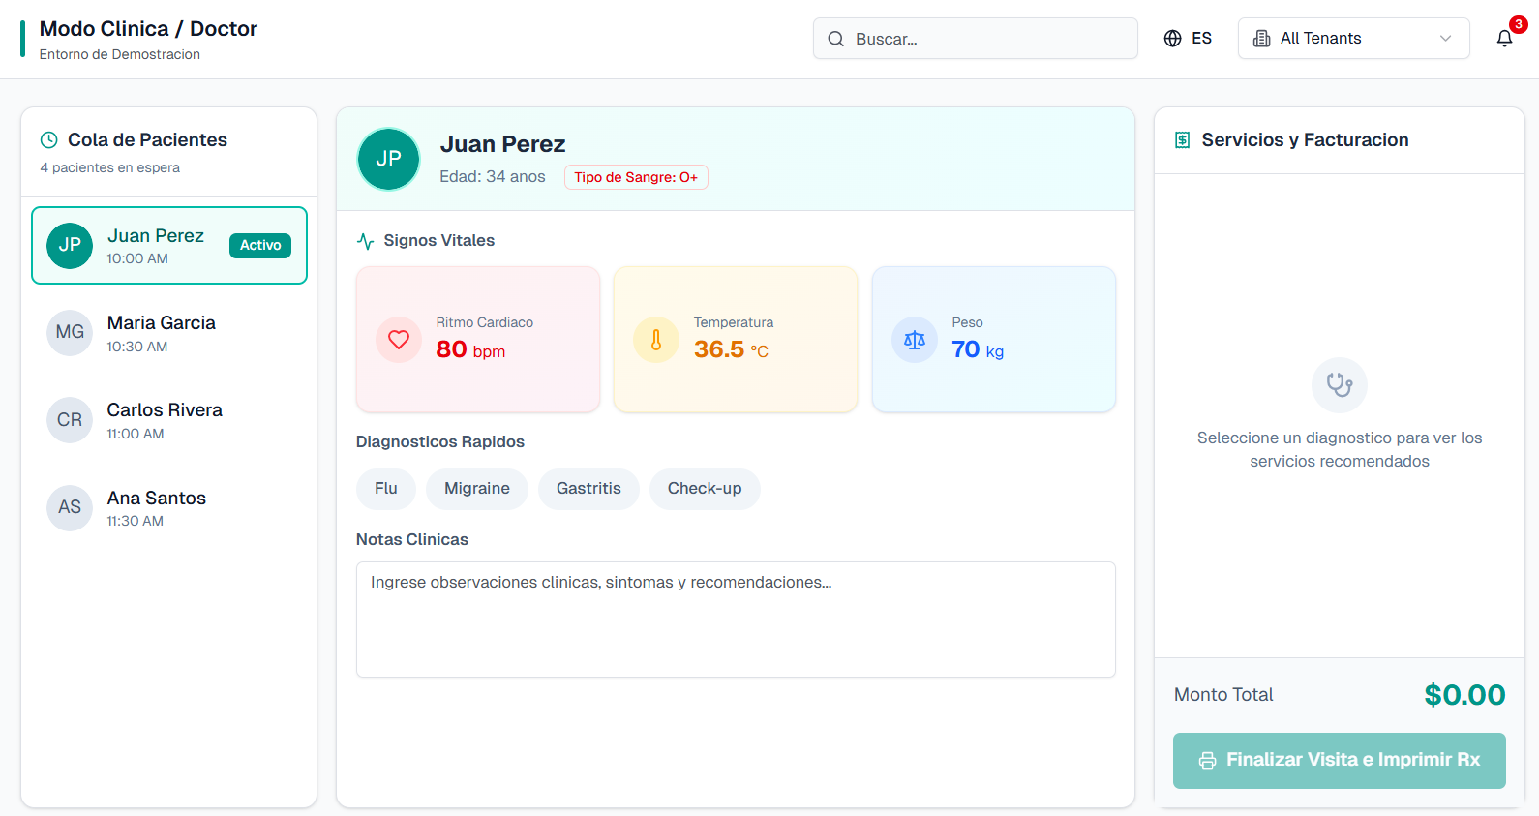
Task: Open the All Tenants dropdown
Action: (x=1352, y=39)
